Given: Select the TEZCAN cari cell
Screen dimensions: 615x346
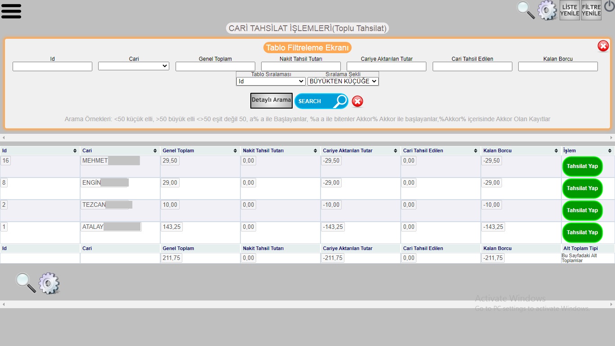Looking at the screenshot, I should point(107,205).
